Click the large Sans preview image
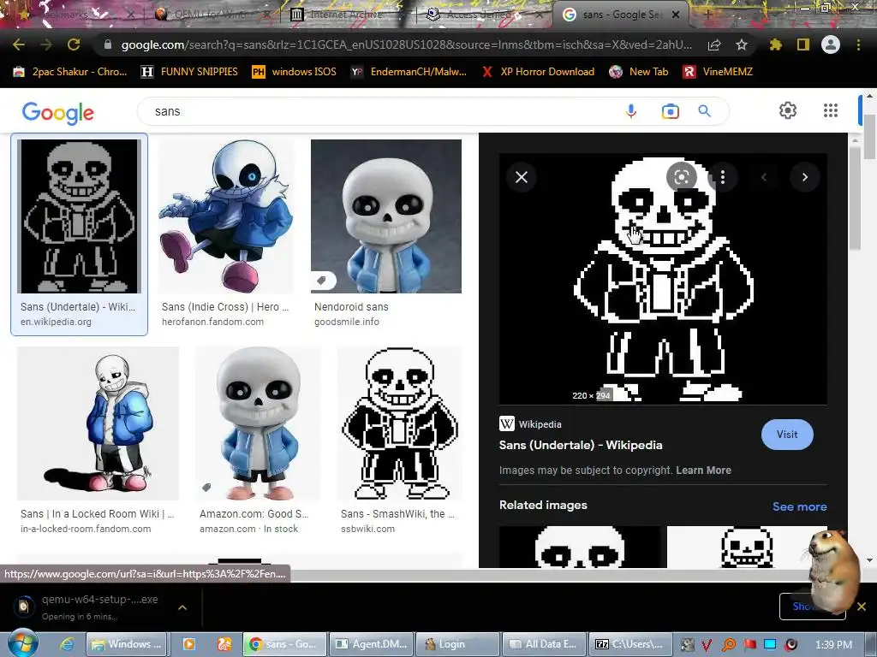Viewport: 877px width, 657px height. pos(663,279)
